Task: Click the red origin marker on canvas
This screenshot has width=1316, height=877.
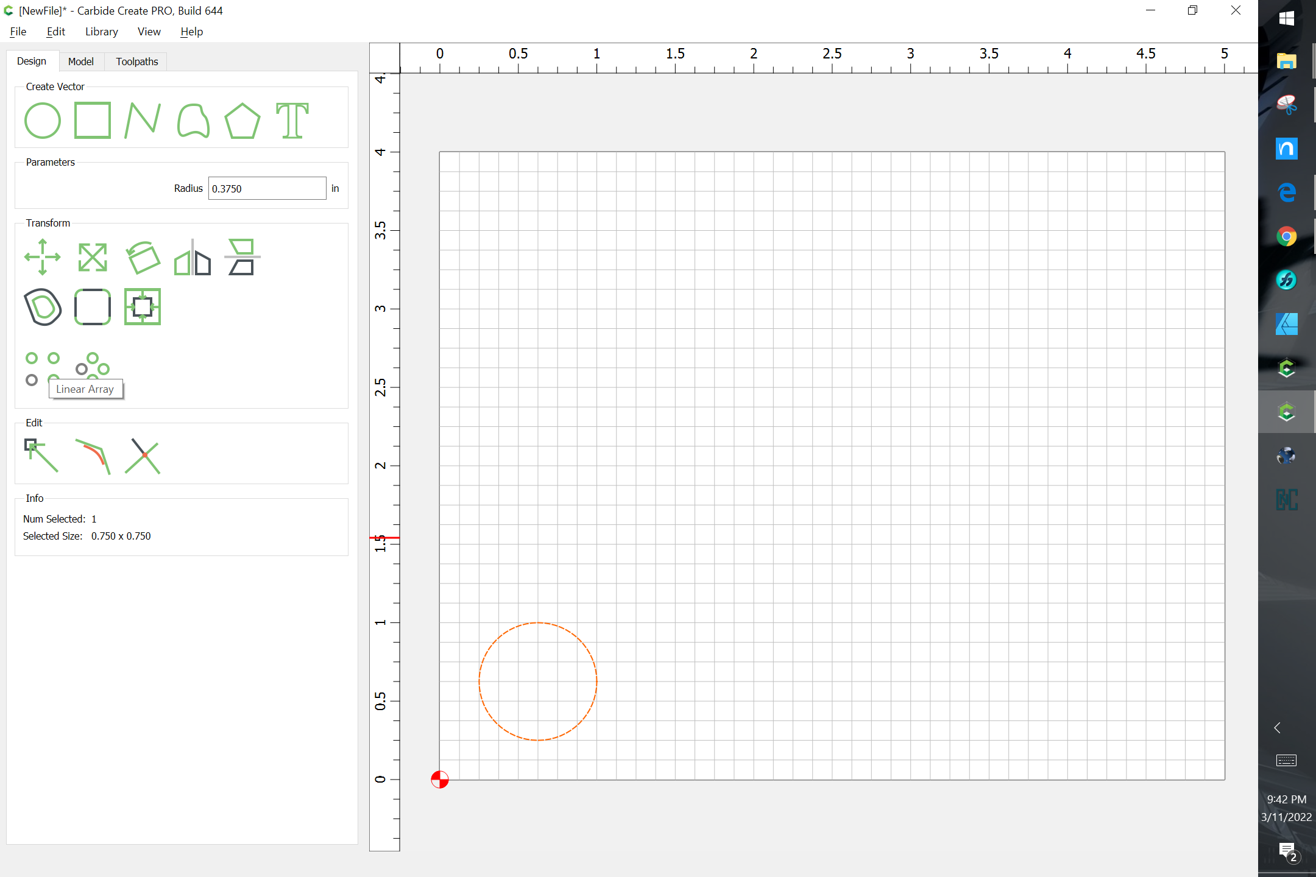Action: 439,780
